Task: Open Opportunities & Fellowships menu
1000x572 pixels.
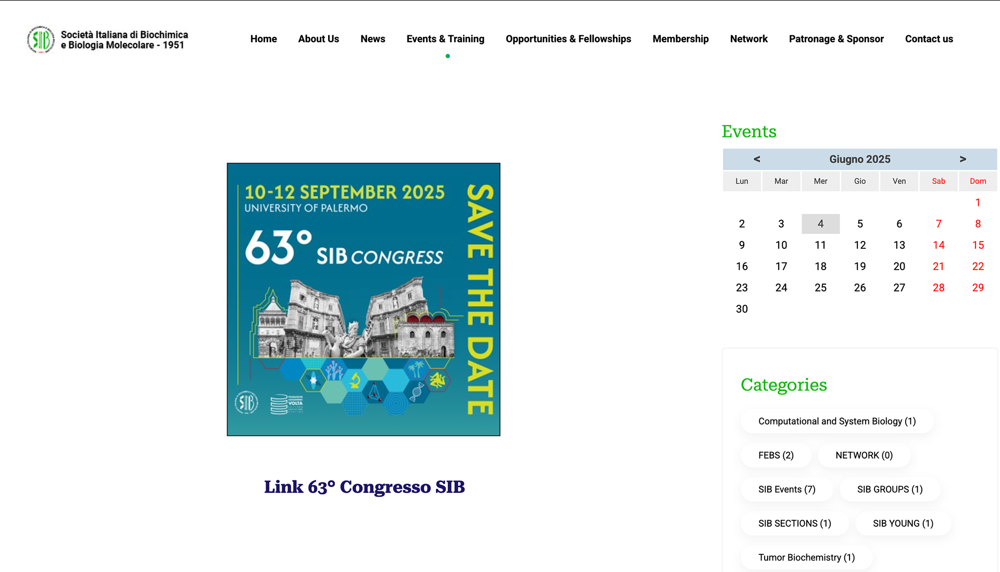Action: pos(568,39)
